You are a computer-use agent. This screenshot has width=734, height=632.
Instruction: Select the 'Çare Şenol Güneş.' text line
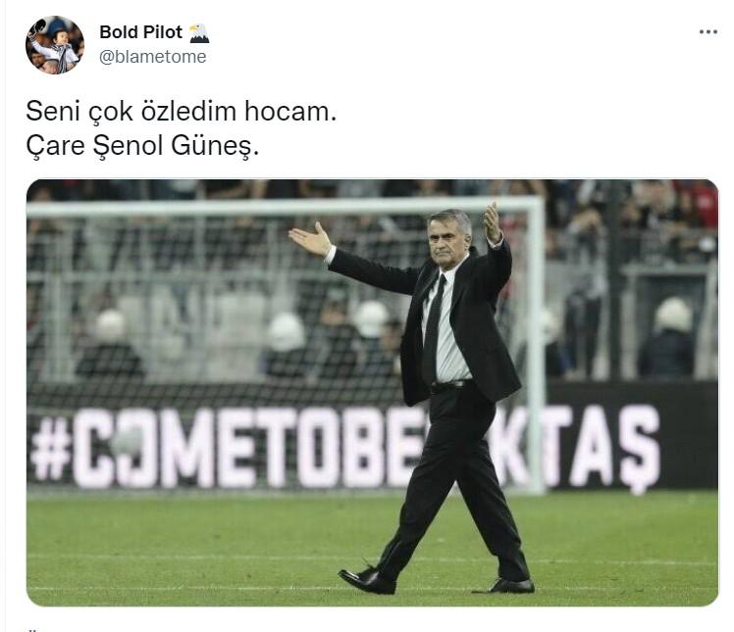point(142,146)
